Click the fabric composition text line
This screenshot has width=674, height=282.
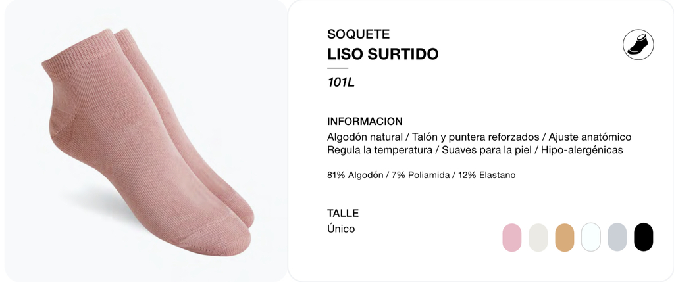[421, 175]
